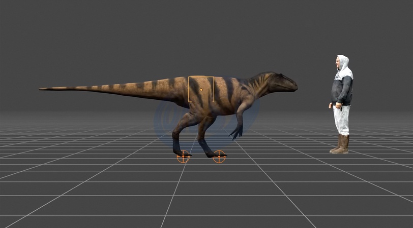Select the foot crosshair control nearer the head
413x228 pixels.
[x=219, y=157]
